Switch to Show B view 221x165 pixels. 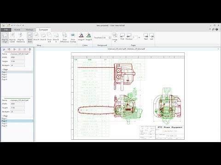[43, 37]
